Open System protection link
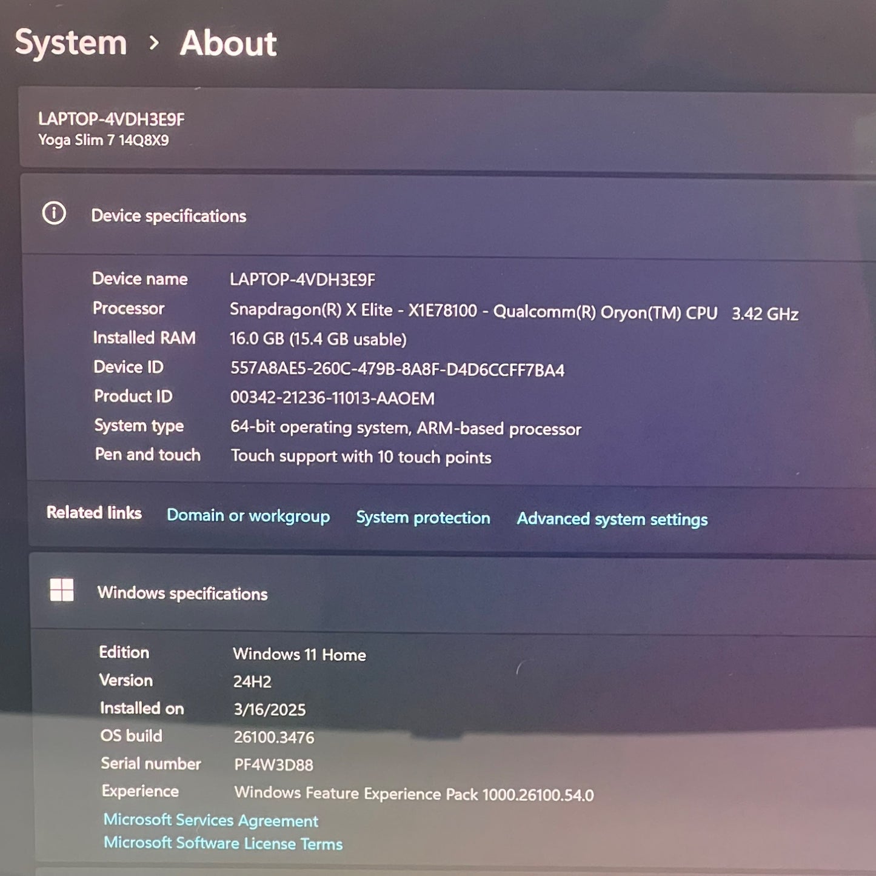The height and width of the screenshot is (876, 876). coord(423,518)
